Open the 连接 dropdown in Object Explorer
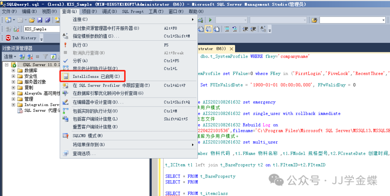This screenshot has height=196, width=390. 9,57
